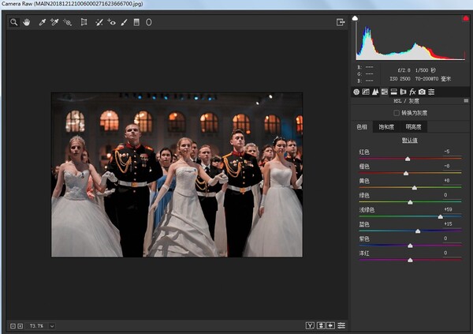Click the 红色 hue slider handle
The image size is (473, 334).
coord(408,159)
